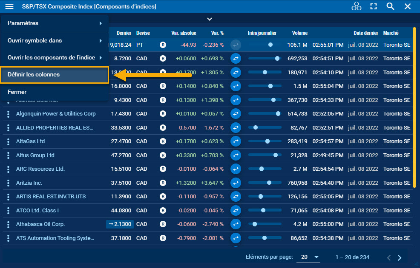The width and height of the screenshot is (420, 268).
Task: Toggle fullscreen mode icon
Action: click(x=374, y=6)
